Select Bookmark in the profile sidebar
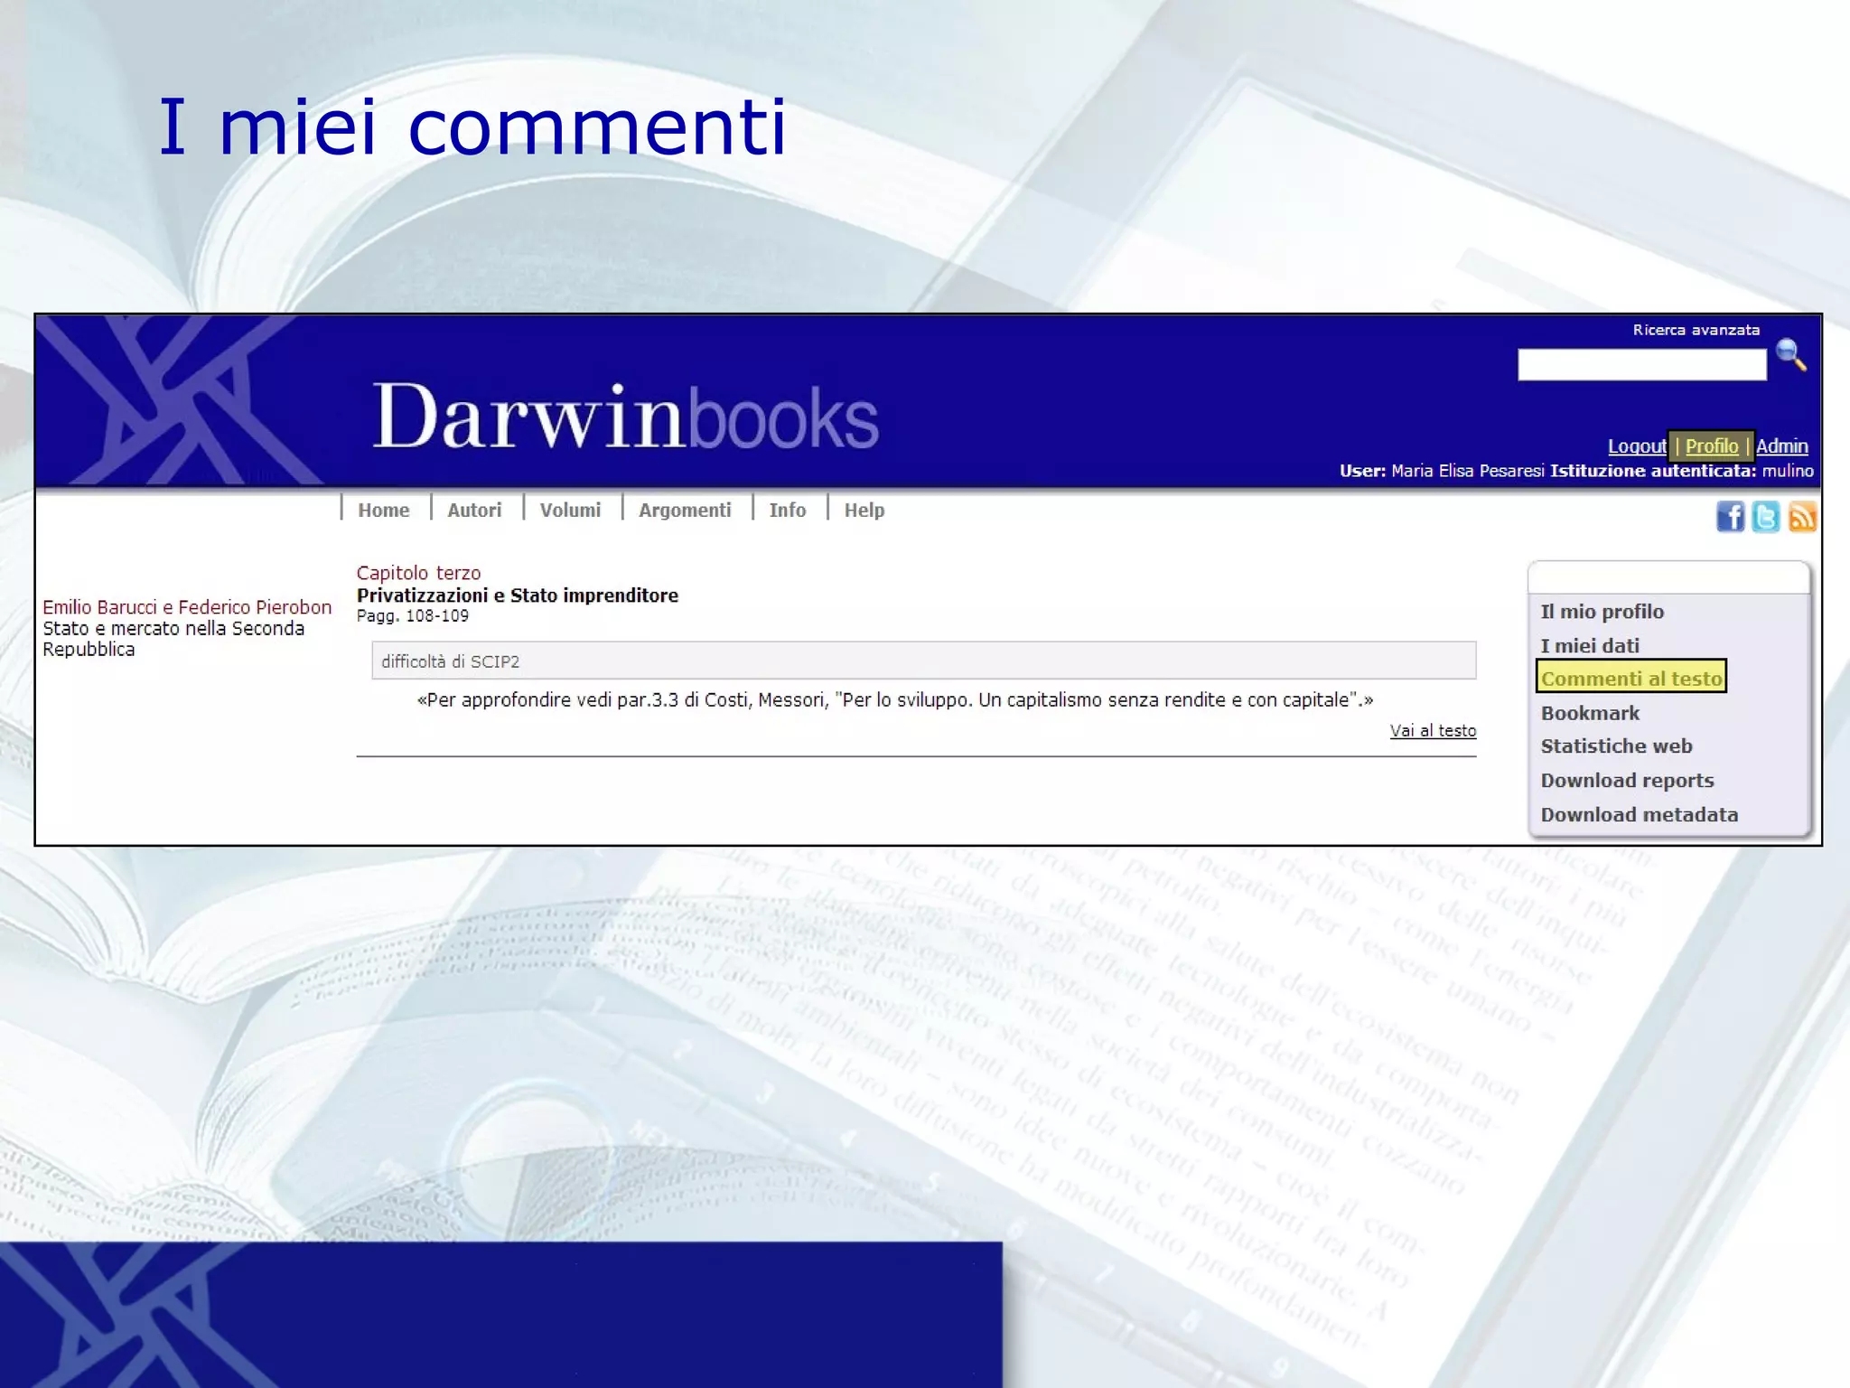The image size is (1850, 1388). (x=1589, y=713)
